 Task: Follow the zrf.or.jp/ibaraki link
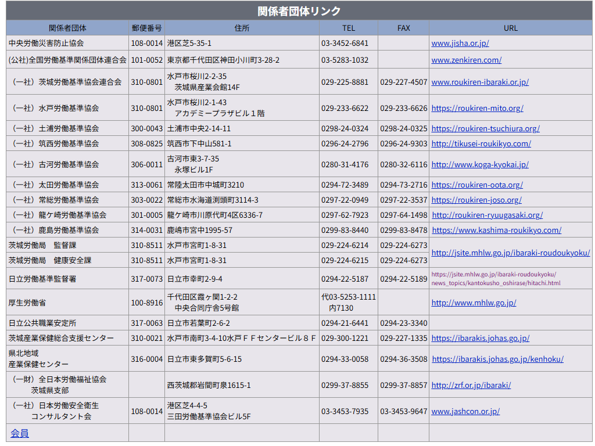[471, 385]
